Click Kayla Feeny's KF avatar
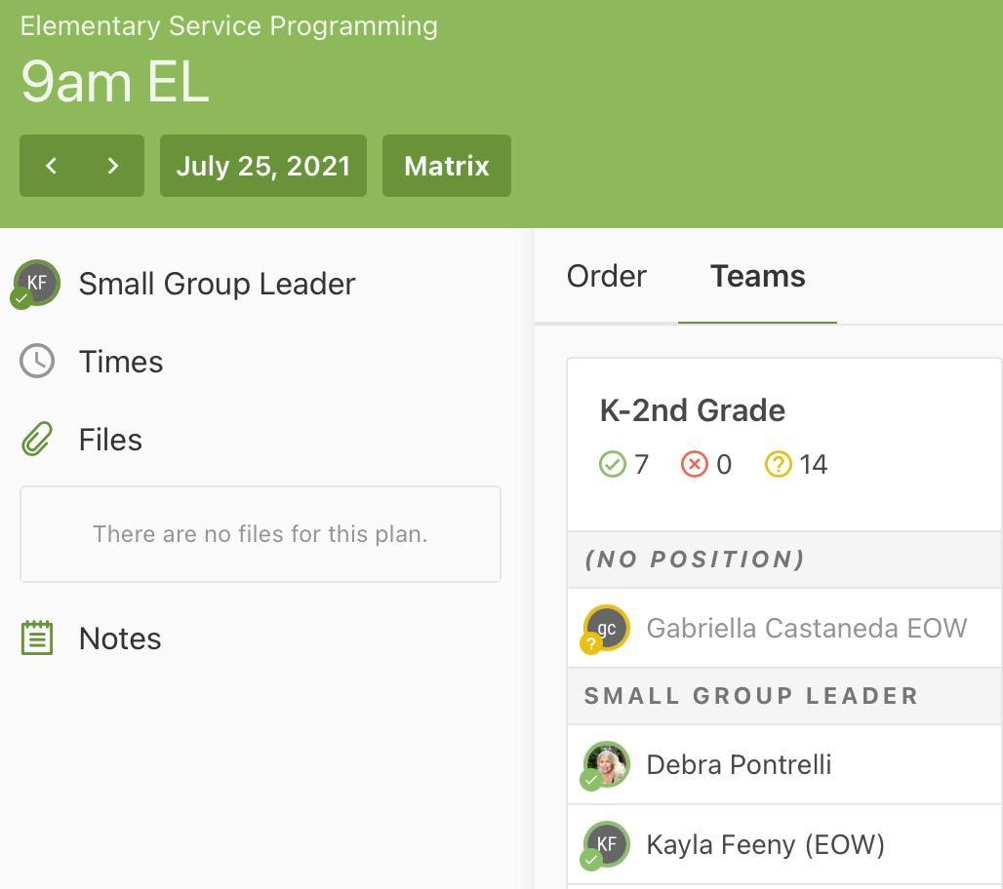 (607, 844)
